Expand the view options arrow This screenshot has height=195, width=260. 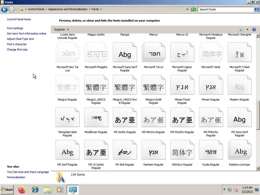(x=247, y=29)
